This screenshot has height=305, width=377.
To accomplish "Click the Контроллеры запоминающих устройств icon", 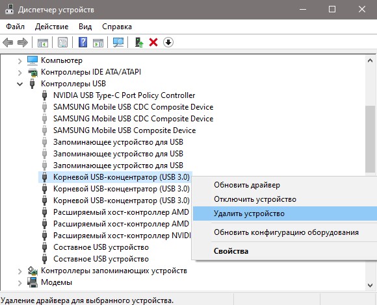I will [x=32, y=271].
